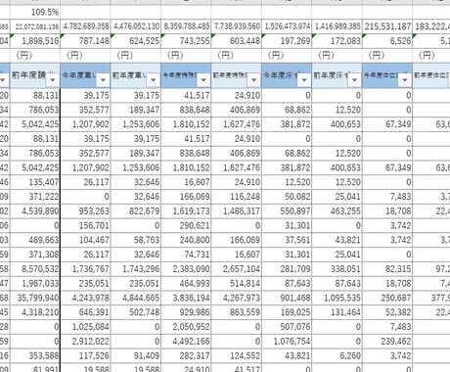The height and width of the screenshot is (372, 450).
Task: Open the filter dropdown for 前年度請 column
Action: (x=52, y=80)
